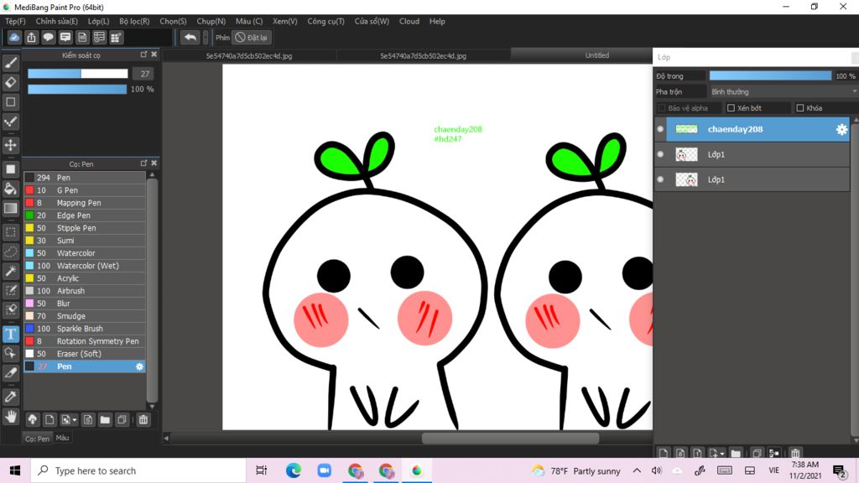859x483 pixels.
Task: Click the undo arrow in top toolbar
Action: click(x=190, y=37)
